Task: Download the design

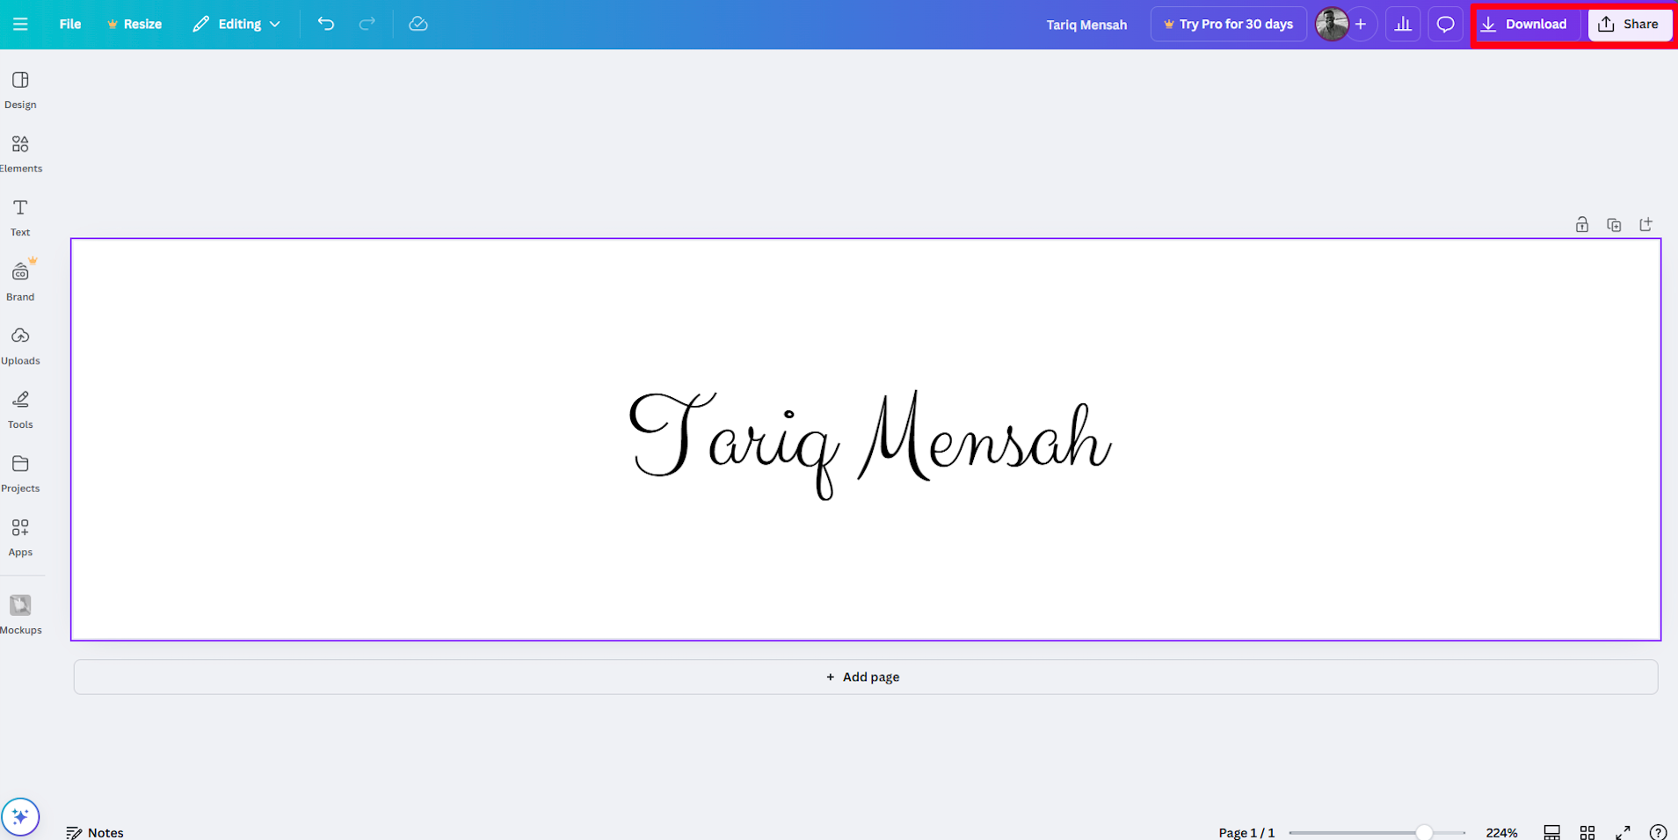Action: click(1525, 24)
